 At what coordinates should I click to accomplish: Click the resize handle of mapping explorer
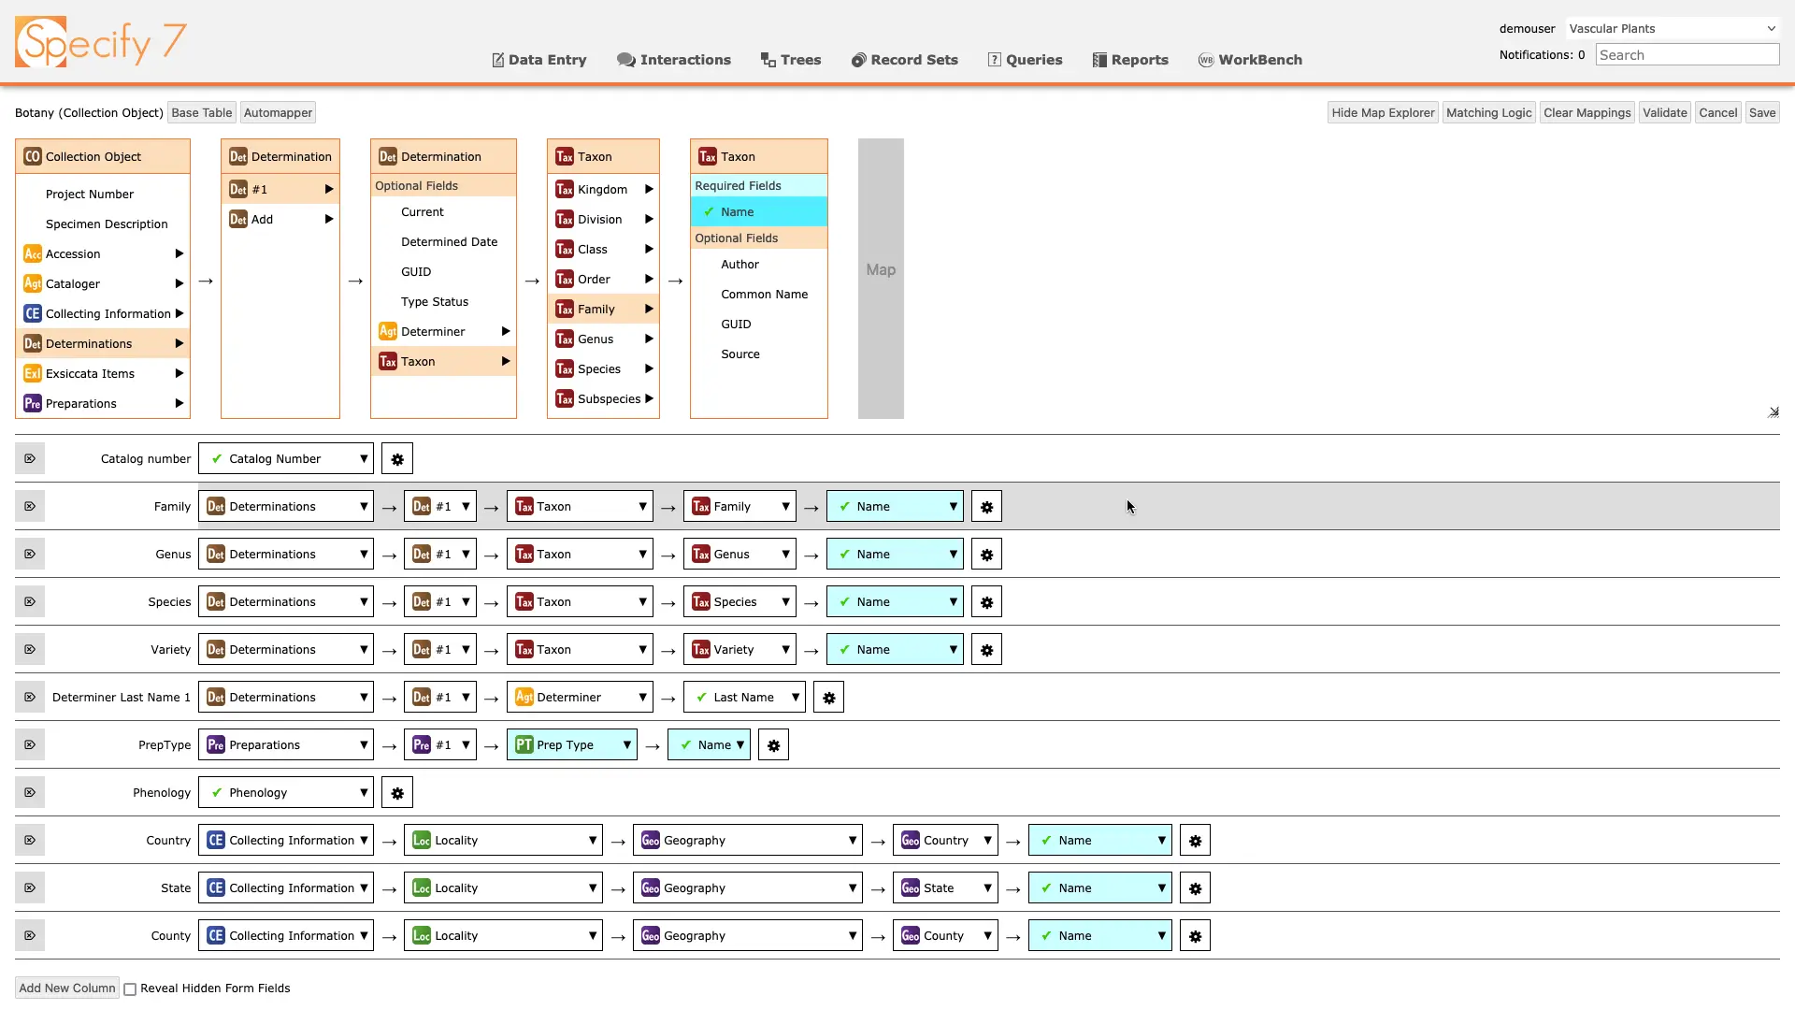pos(1773,412)
